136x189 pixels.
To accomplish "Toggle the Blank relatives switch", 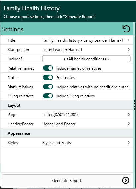I will [x=48, y=87].
